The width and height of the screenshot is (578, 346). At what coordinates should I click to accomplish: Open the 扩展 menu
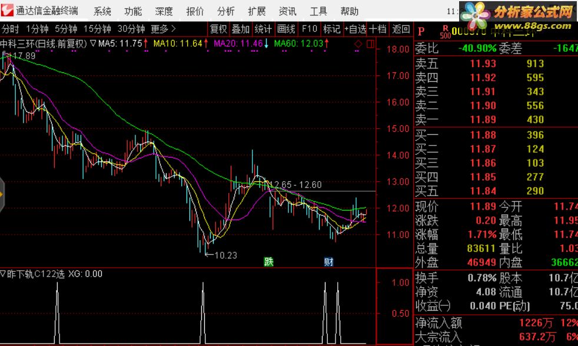pos(257,11)
